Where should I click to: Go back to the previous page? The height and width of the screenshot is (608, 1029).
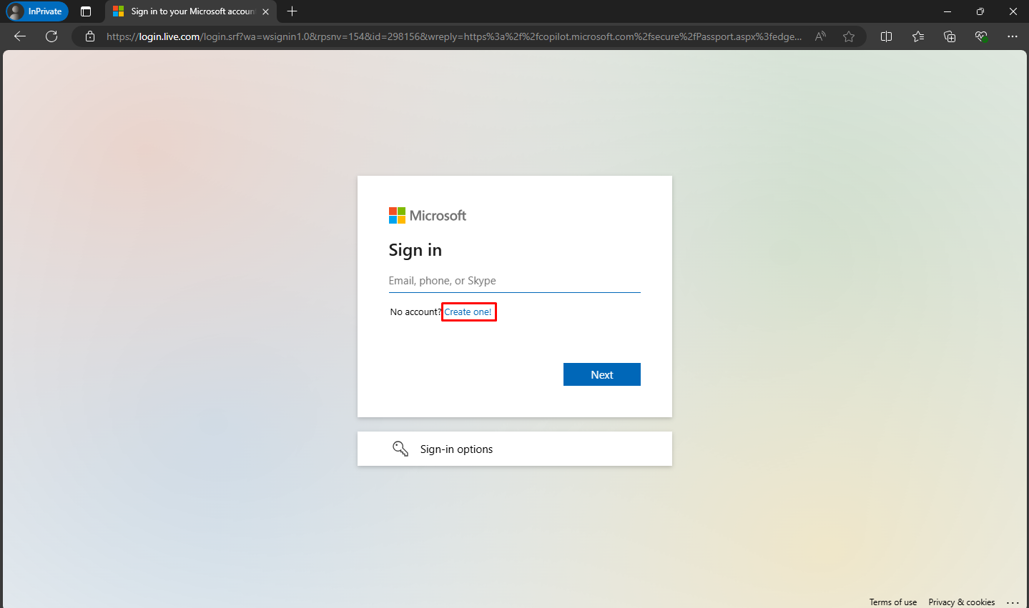click(20, 36)
